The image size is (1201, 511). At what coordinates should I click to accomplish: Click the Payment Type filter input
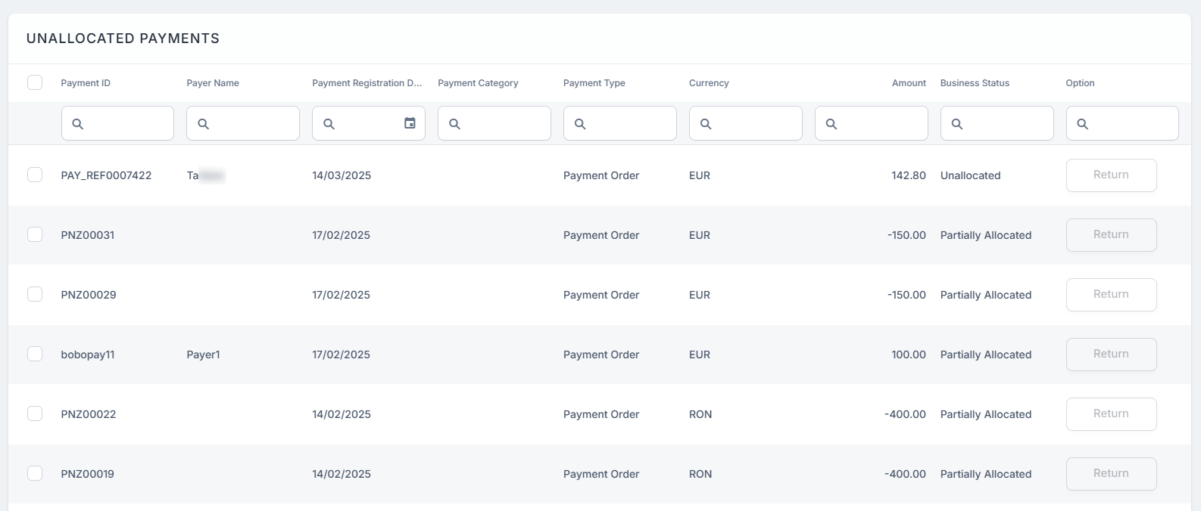tap(629, 123)
